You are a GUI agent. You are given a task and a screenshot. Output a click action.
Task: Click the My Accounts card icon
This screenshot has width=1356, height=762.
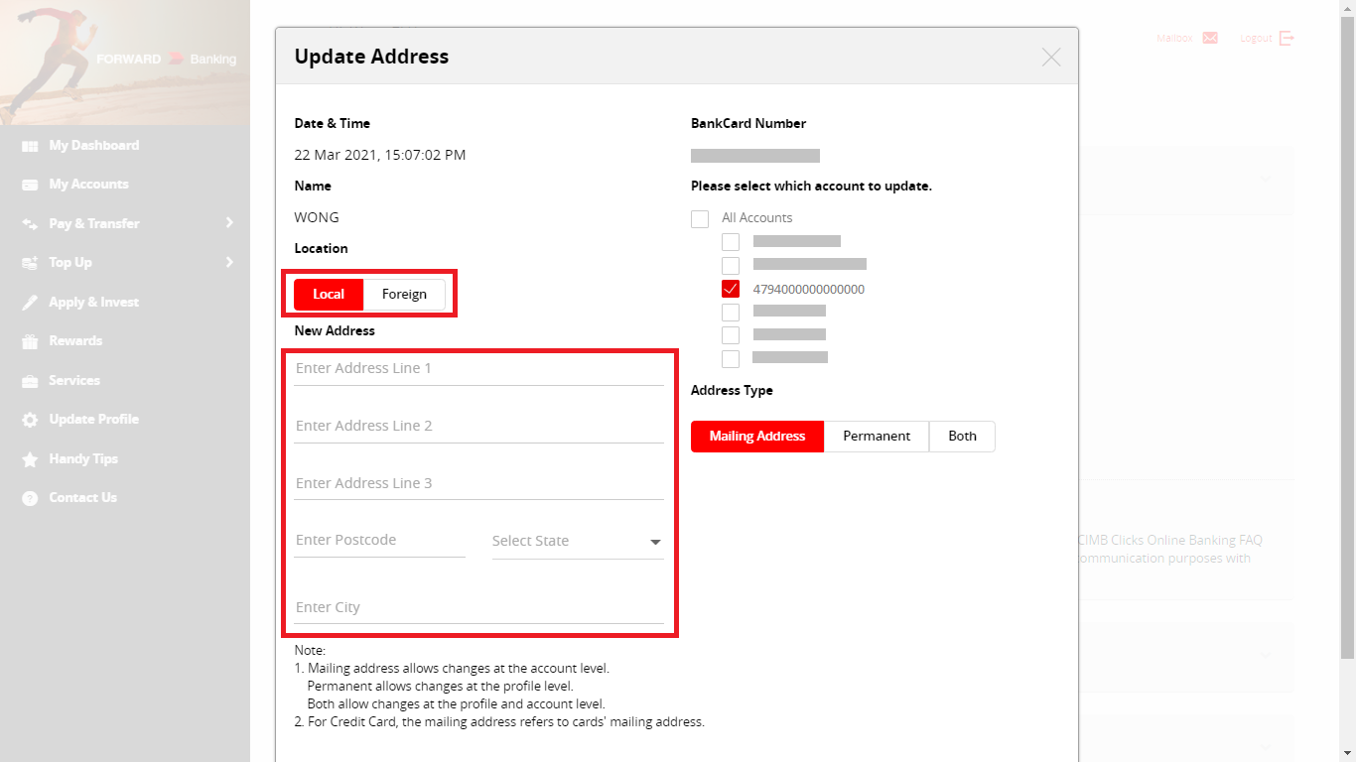[x=30, y=185]
